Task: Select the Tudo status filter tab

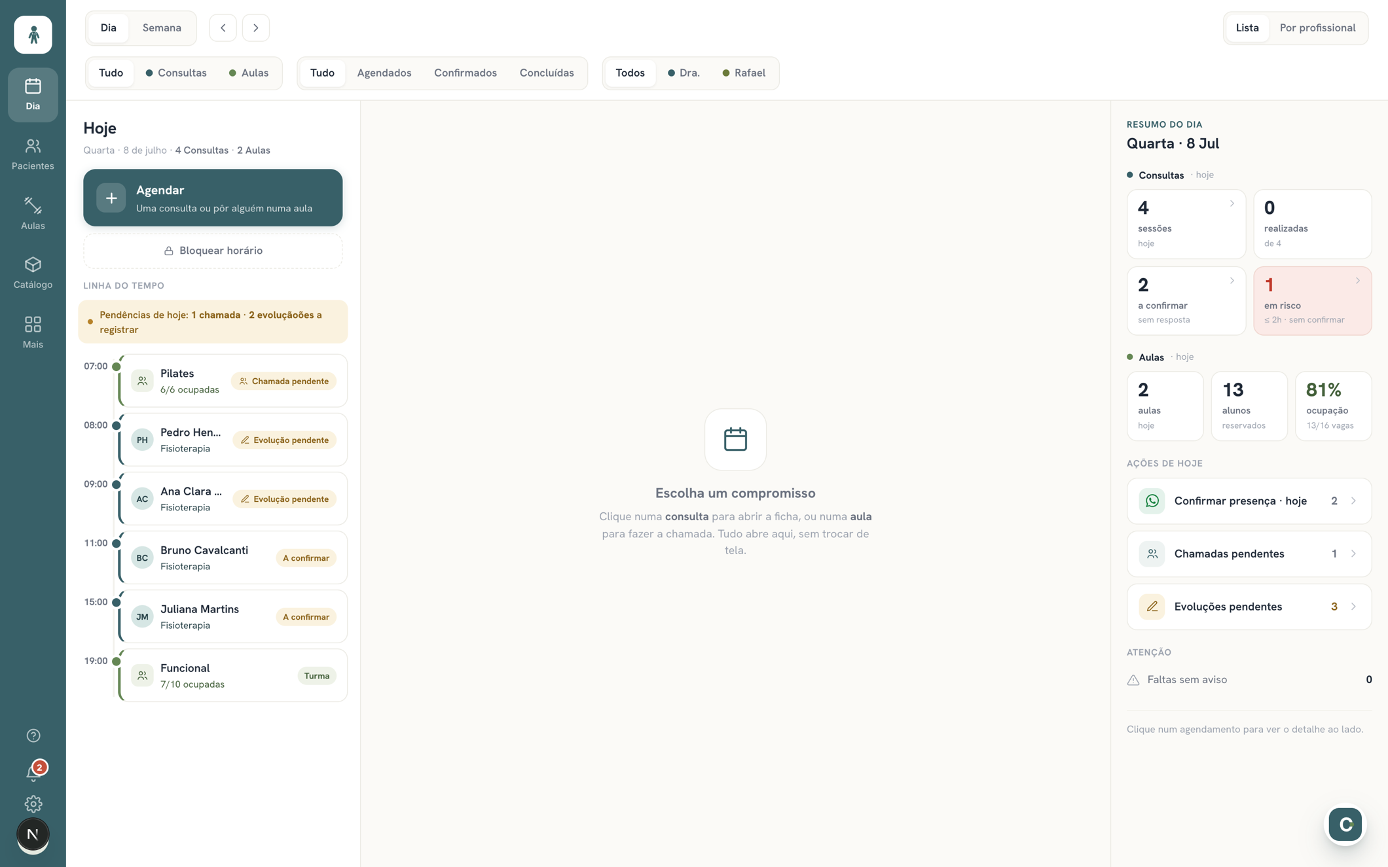Action: click(322, 73)
